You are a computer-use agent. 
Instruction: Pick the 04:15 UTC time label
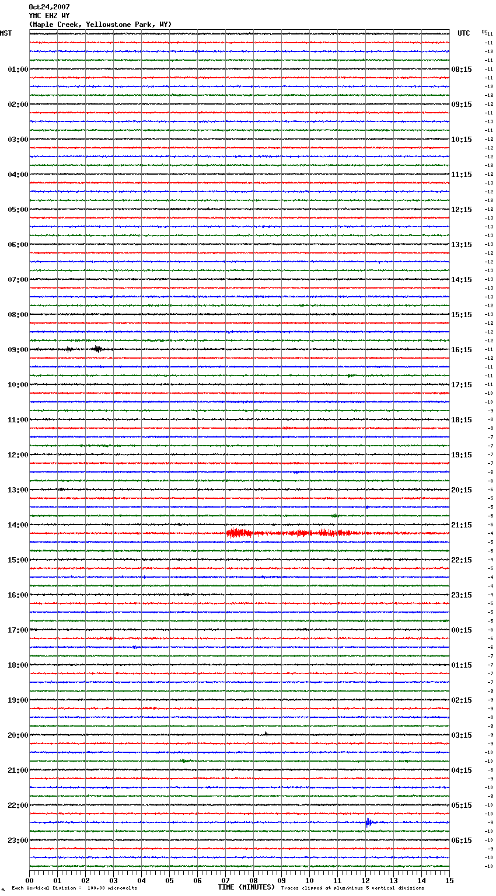coord(462,770)
